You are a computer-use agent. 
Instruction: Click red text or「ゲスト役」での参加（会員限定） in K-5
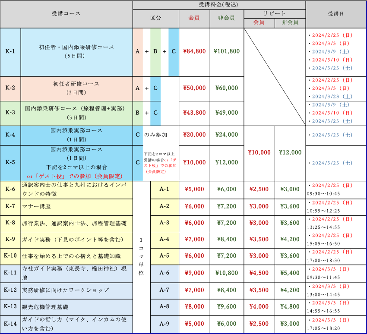[x=75, y=176]
